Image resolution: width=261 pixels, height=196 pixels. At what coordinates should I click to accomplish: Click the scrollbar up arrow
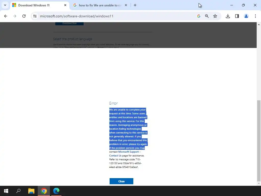coord(259,24)
